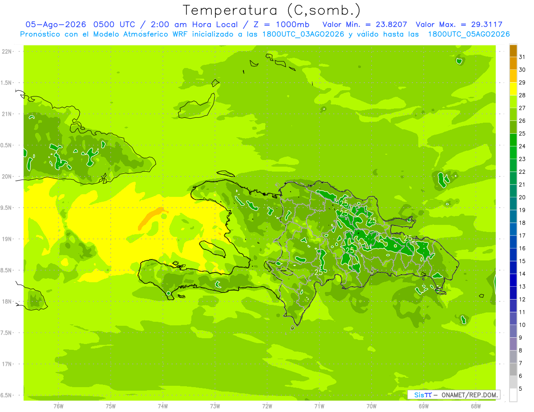Click color scale label "21"
Image resolution: width=534 pixels, height=412 pixels.
click(522, 184)
